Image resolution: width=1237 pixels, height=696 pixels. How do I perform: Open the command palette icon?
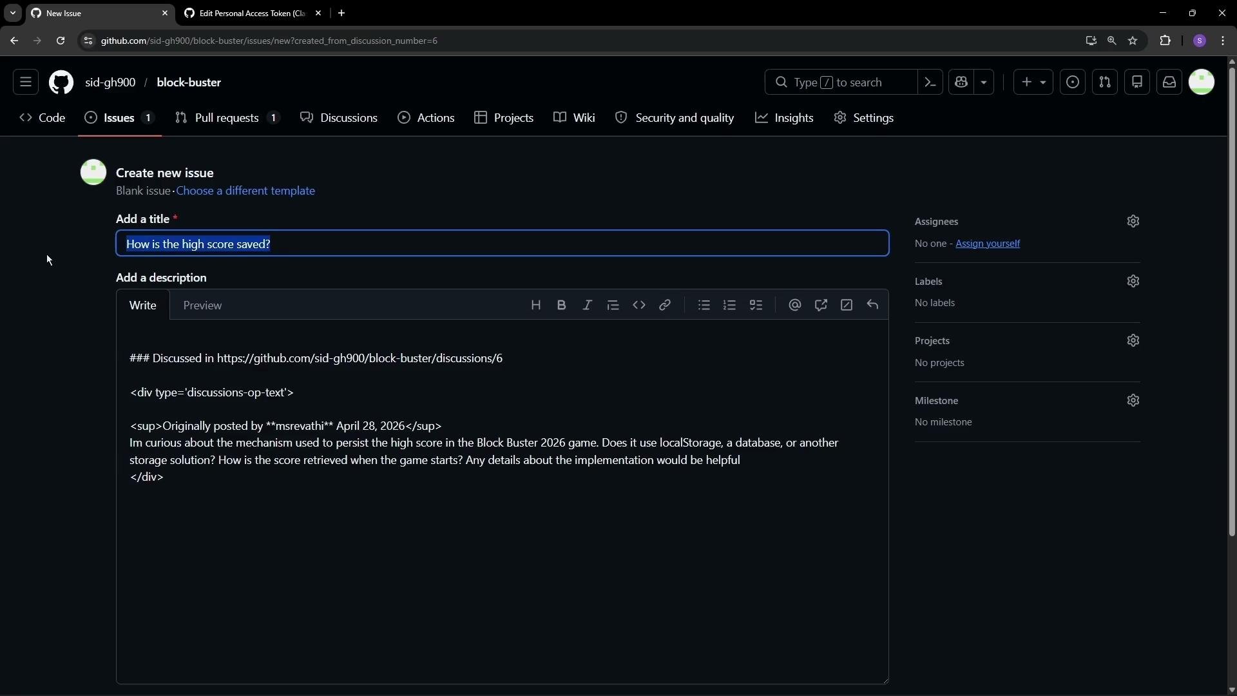(930, 82)
